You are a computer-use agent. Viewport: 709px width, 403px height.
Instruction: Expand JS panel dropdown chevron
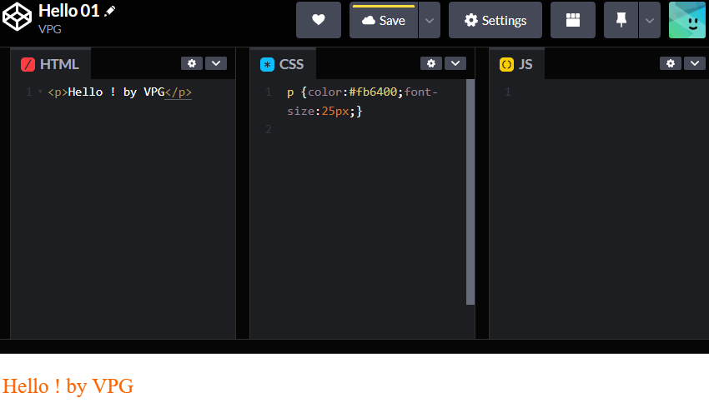[x=694, y=63]
